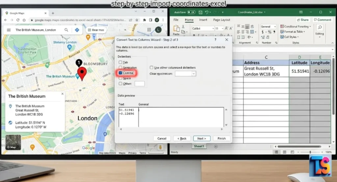Click the Google Maps satellite layer thumbnail

pos(13,142)
